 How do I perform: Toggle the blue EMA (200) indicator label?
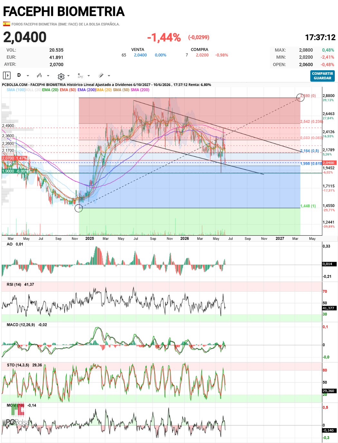87,90
